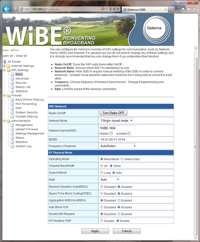Click the page icon beside Port Forwarding
This screenshot has width=200, height=242.
click(x=12, y=104)
